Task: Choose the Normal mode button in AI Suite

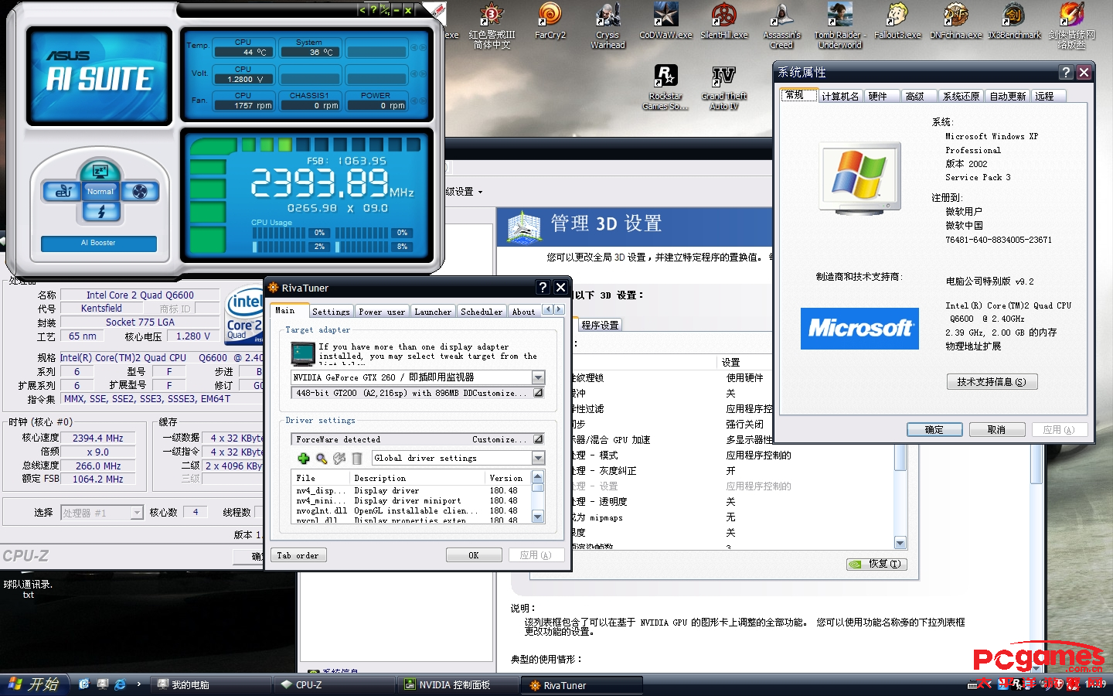Action: [100, 191]
